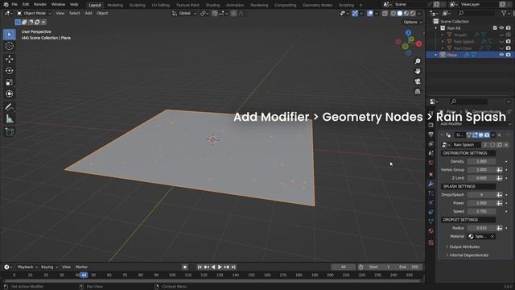The image size is (515, 290).
Task: Snap view to the blue Z axis gizmo
Action: coord(408,32)
